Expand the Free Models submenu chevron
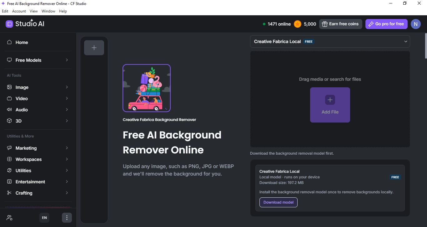427x227 pixels. 67,60
